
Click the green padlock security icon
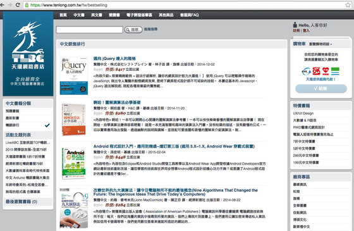pyautogui.click(x=27, y=5)
